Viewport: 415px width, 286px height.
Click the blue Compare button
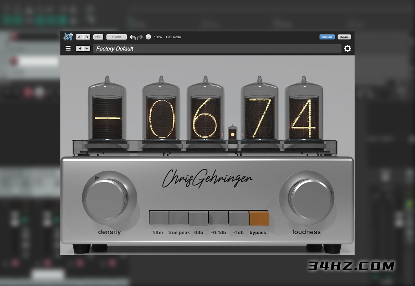[x=327, y=37]
